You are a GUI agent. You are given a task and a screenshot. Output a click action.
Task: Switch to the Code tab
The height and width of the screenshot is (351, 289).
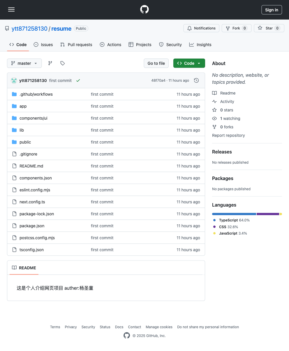click(x=18, y=45)
